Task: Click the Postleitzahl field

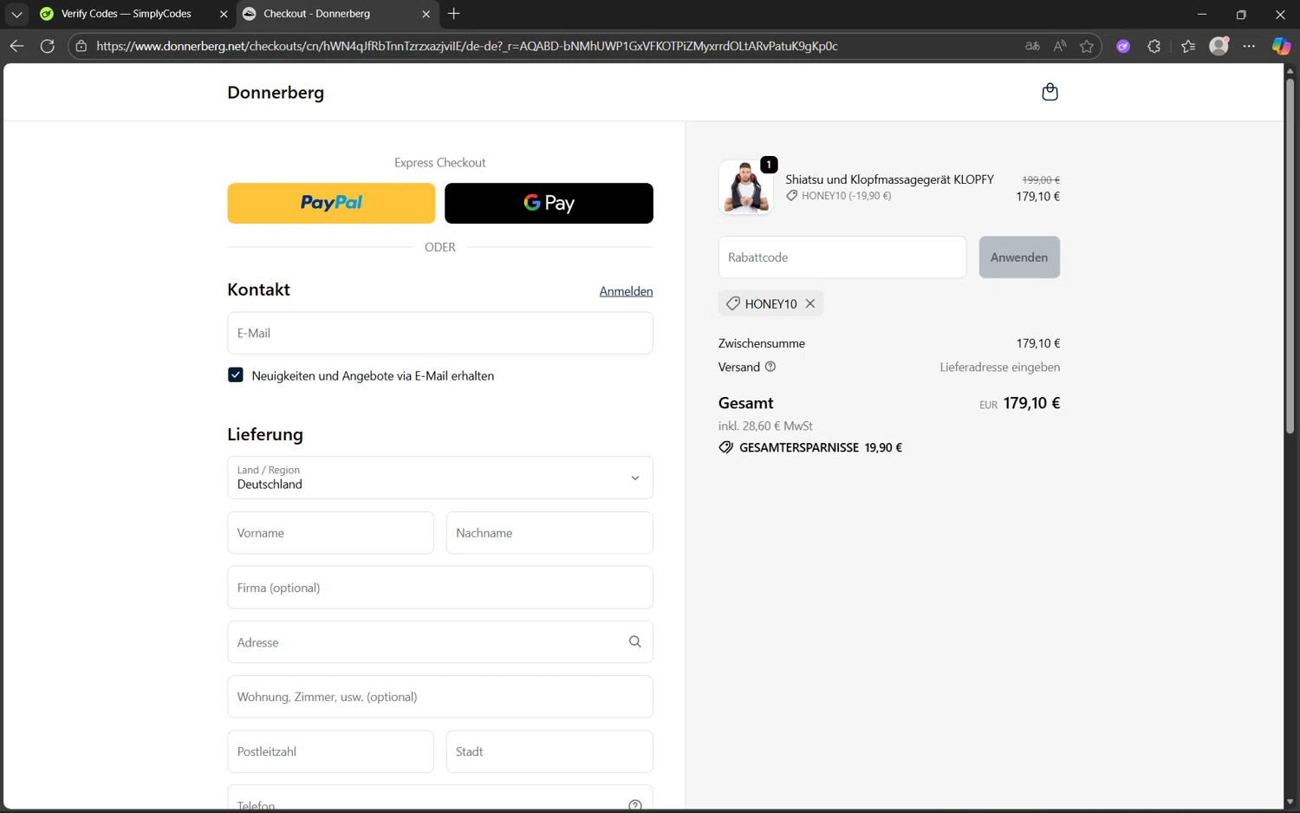Action: pyautogui.click(x=330, y=751)
